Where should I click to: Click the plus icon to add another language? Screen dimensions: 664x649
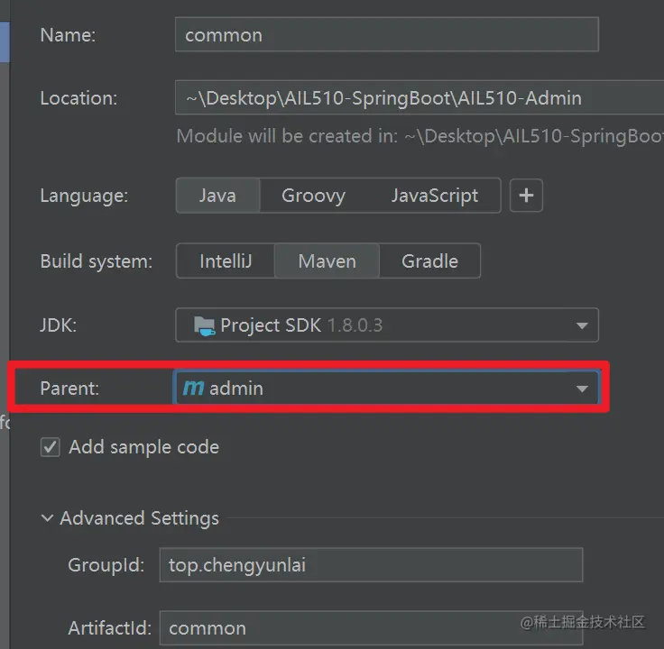point(526,196)
